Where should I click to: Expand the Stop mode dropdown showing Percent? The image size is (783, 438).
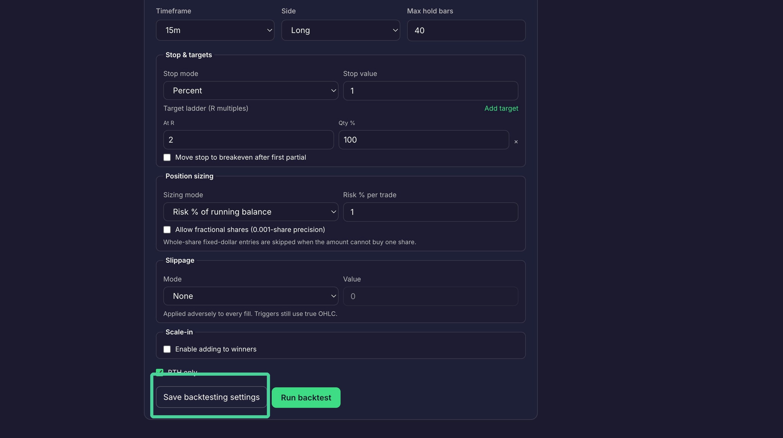(251, 91)
